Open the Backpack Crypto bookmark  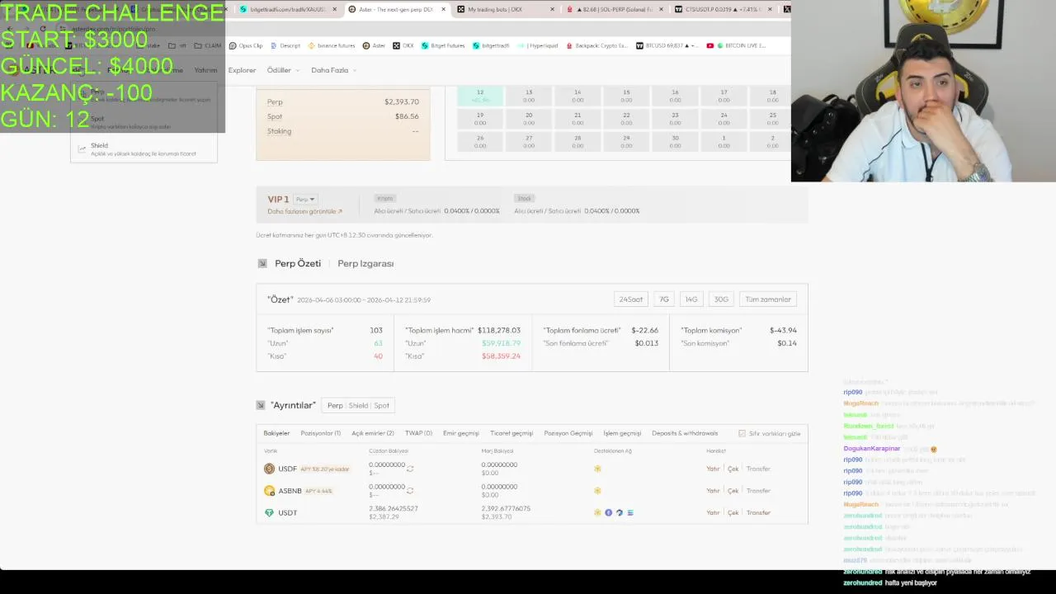pos(597,45)
